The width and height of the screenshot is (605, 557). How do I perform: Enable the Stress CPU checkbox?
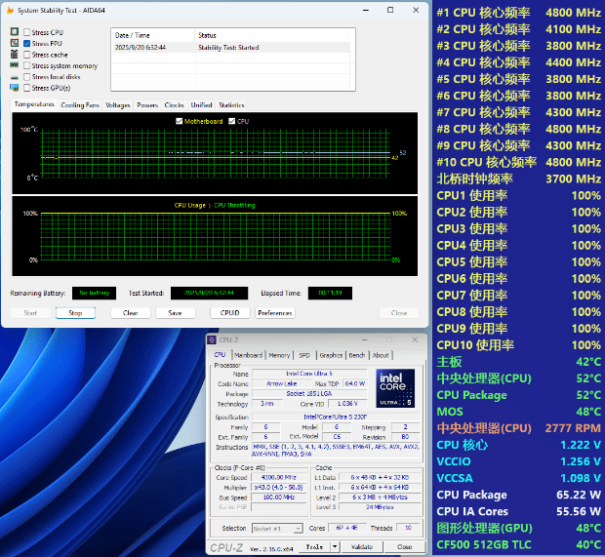(26, 32)
